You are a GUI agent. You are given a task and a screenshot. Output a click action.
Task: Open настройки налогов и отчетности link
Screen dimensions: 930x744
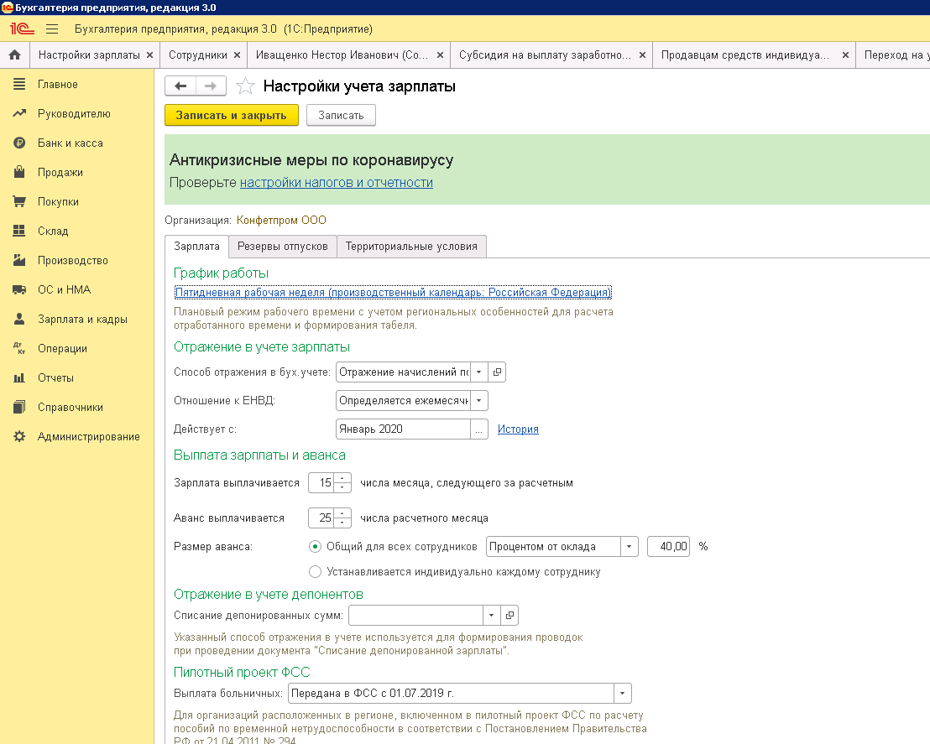337,183
